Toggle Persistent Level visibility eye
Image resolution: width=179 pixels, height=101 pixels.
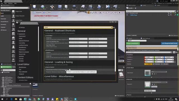click(127, 13)
